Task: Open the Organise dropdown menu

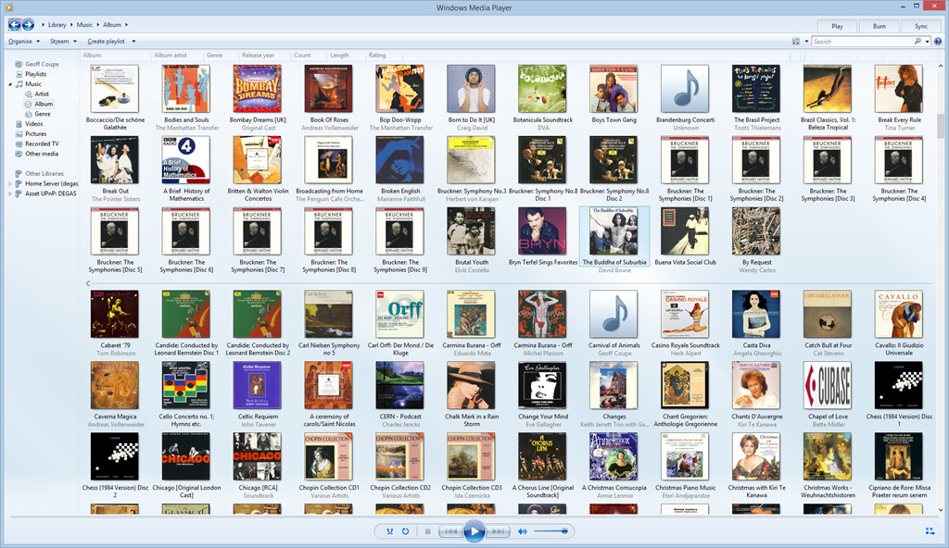Action: coord(23,42)
